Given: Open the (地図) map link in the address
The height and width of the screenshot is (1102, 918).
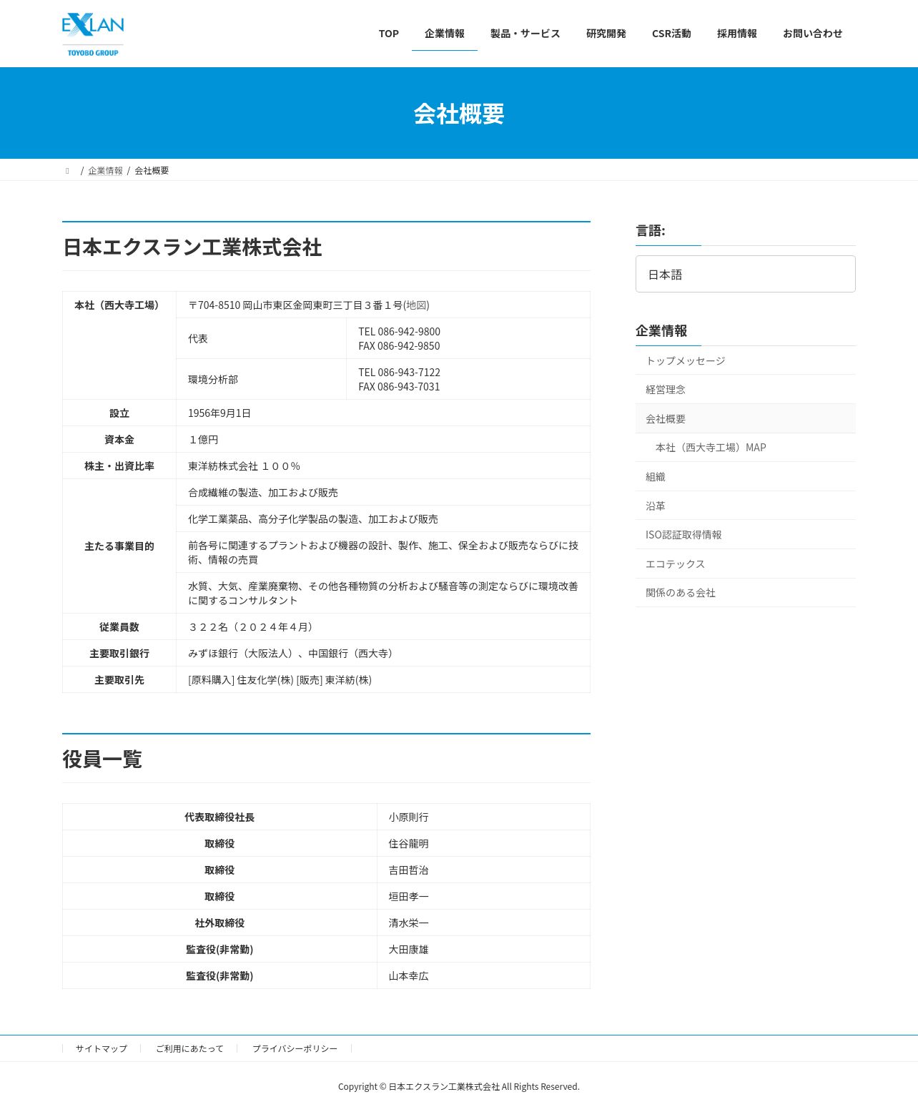Looking at the screenshot, I should (x=416, y=305).
